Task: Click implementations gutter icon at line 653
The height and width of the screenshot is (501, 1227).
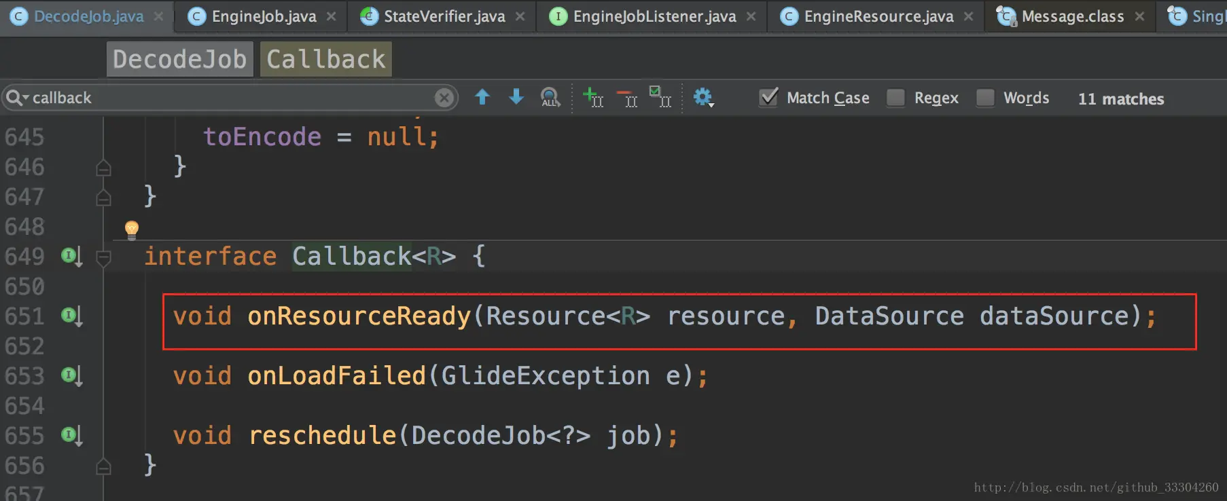Action: pyautogui.click(x=72, y=376)
